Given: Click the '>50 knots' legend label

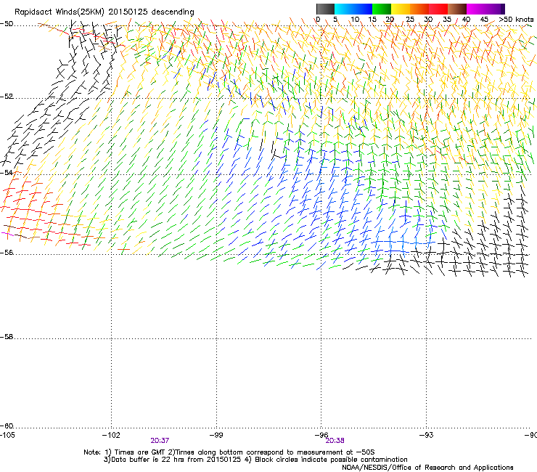Looking at the screenshot, I should 516,20.
